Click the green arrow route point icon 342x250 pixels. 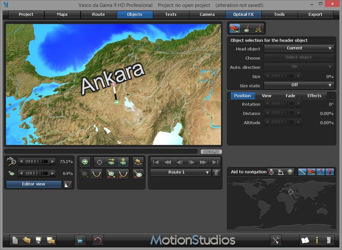85,162
